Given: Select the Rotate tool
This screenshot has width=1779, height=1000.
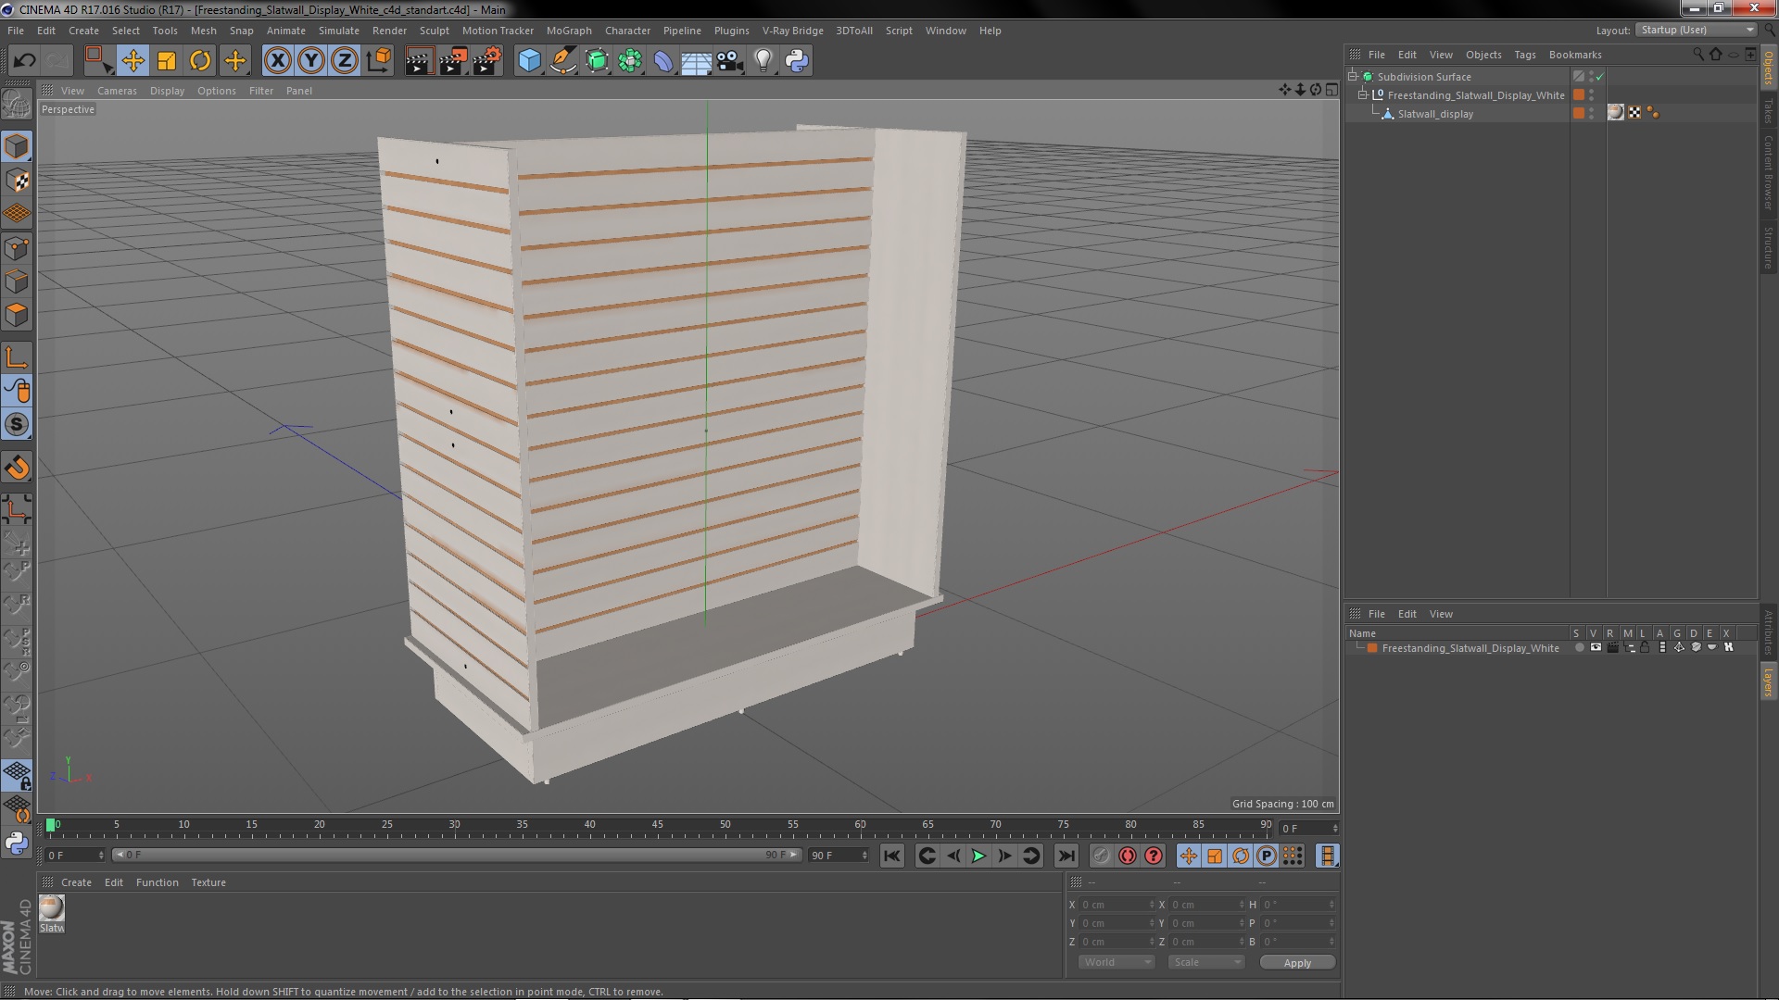Looking at the screenshot, I should tap(200, 61).
